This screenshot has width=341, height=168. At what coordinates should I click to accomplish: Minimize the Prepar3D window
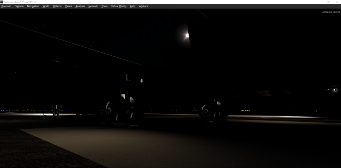click(321, 2)
